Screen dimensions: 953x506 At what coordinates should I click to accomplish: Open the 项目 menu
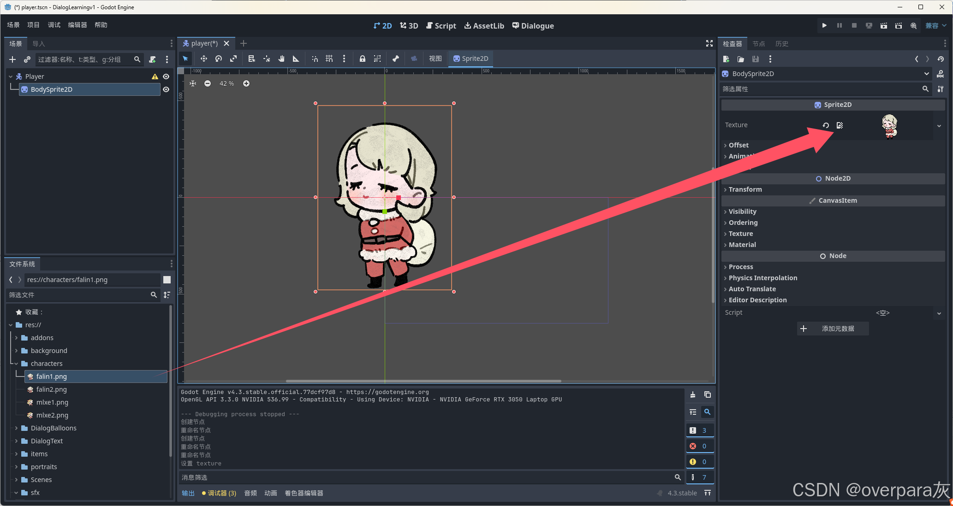click(33, 25)
